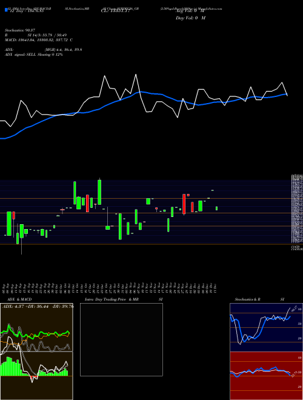Click the Avg Vol: 0 M label

point(190,11)
